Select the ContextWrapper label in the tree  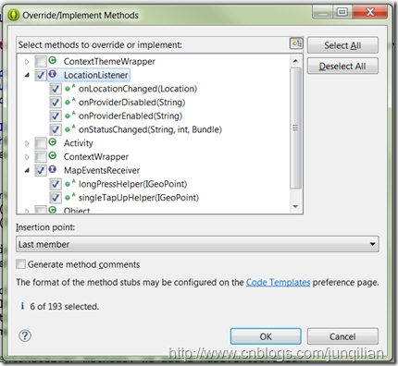point(96,156)
